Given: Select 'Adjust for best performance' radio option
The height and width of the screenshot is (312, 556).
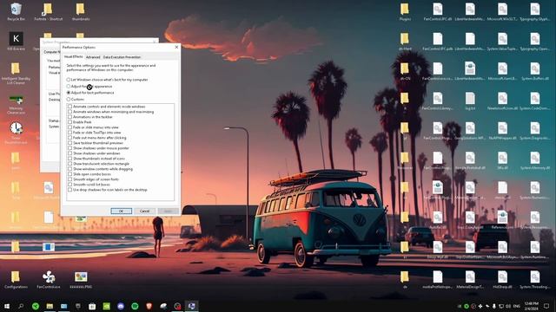Looking at the screenshot, I should click(x=69, y=93).
